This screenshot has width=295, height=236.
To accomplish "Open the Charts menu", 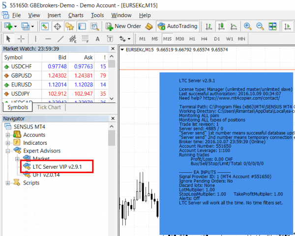I will click(76, 15).
